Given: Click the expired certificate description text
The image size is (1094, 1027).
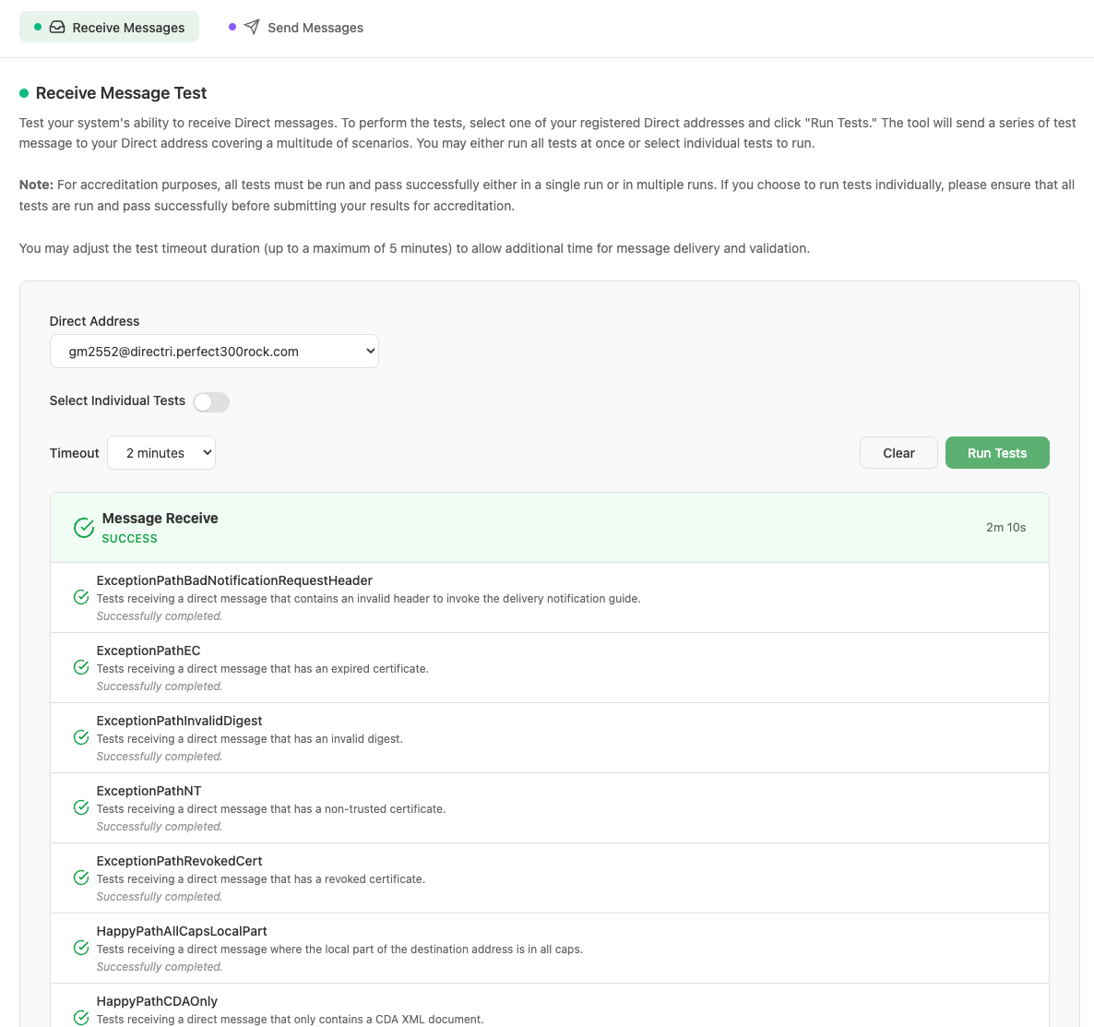Looking at the screenshot, I should [x=262, y=669].
